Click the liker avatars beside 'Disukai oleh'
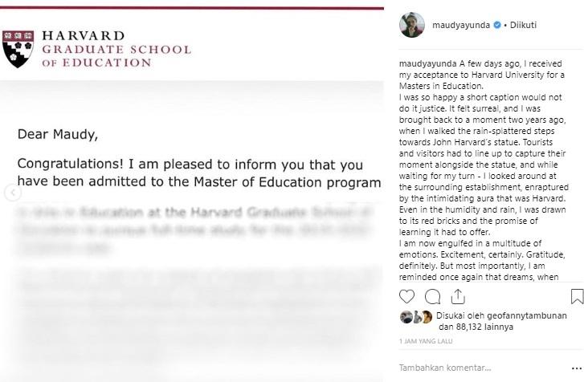 point(418,317)
